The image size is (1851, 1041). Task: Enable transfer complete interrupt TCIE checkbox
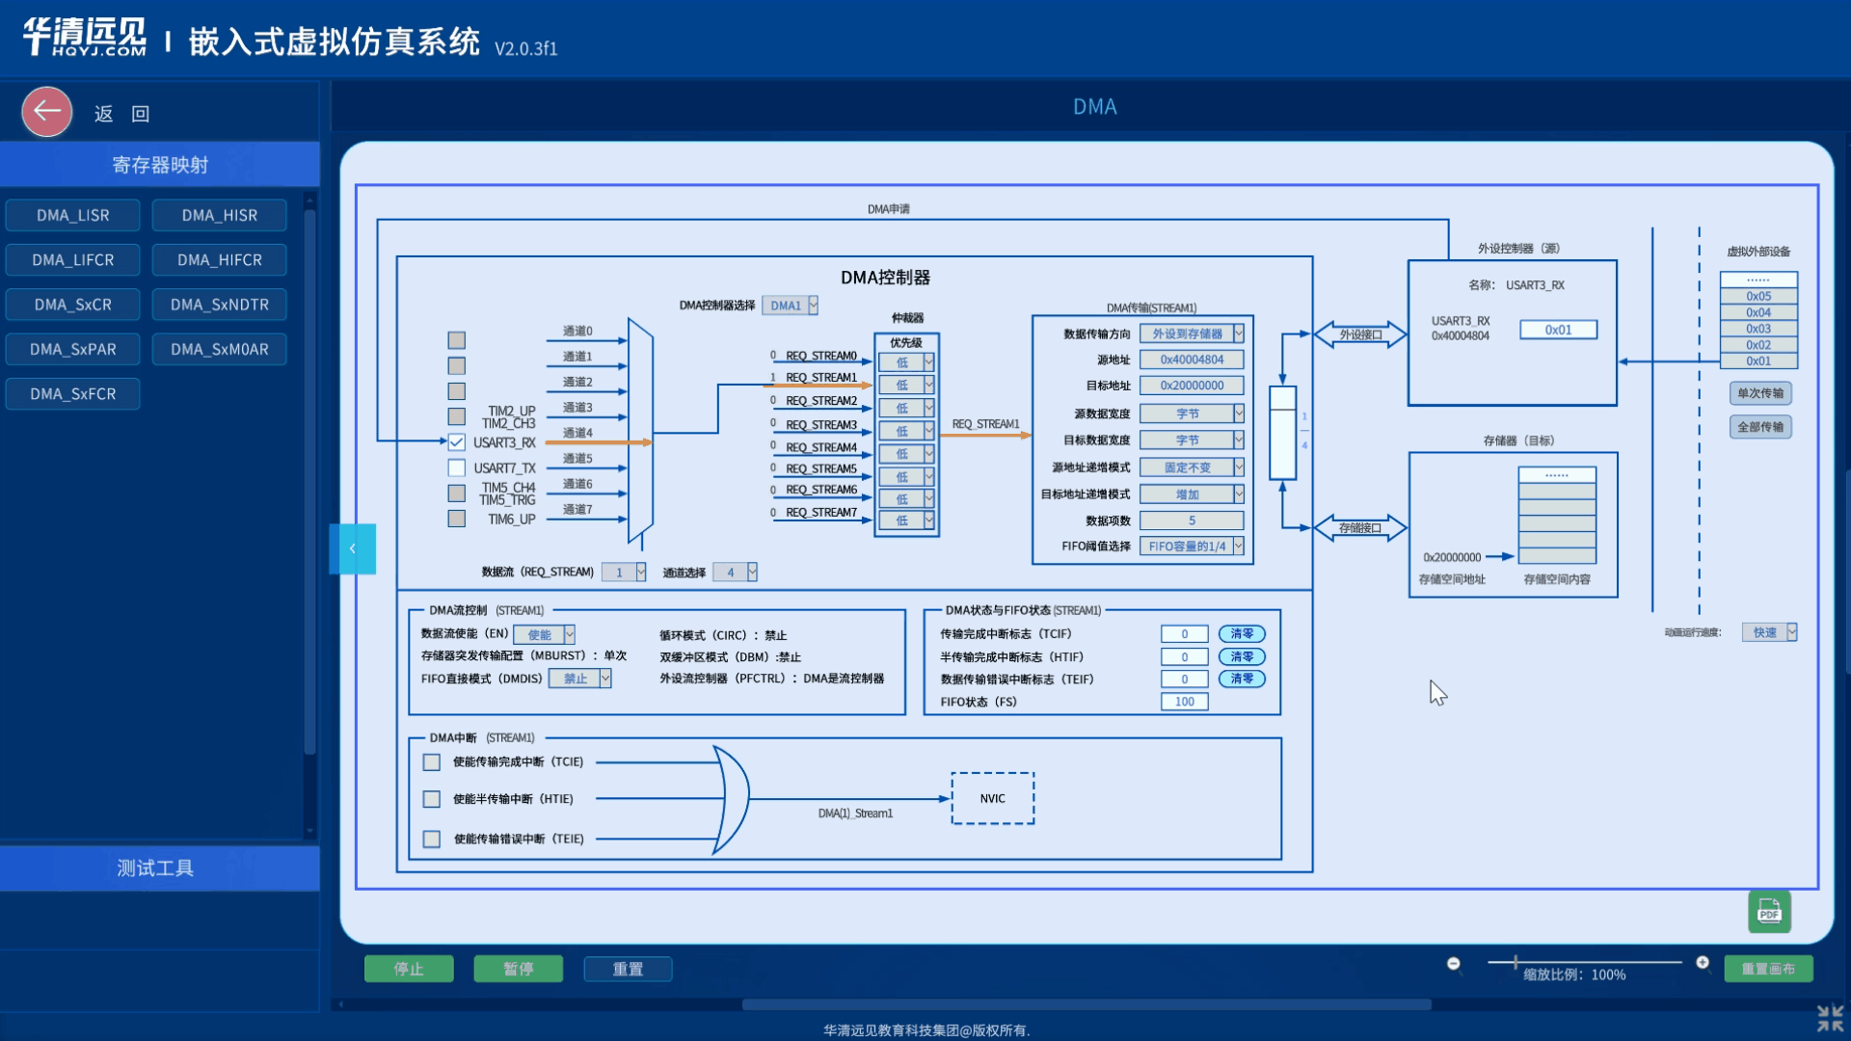[x=432, y=762]
